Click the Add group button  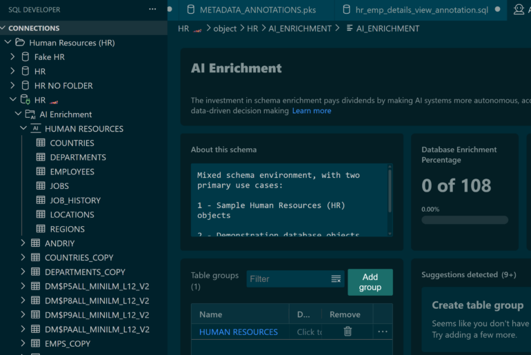(370, 282)
